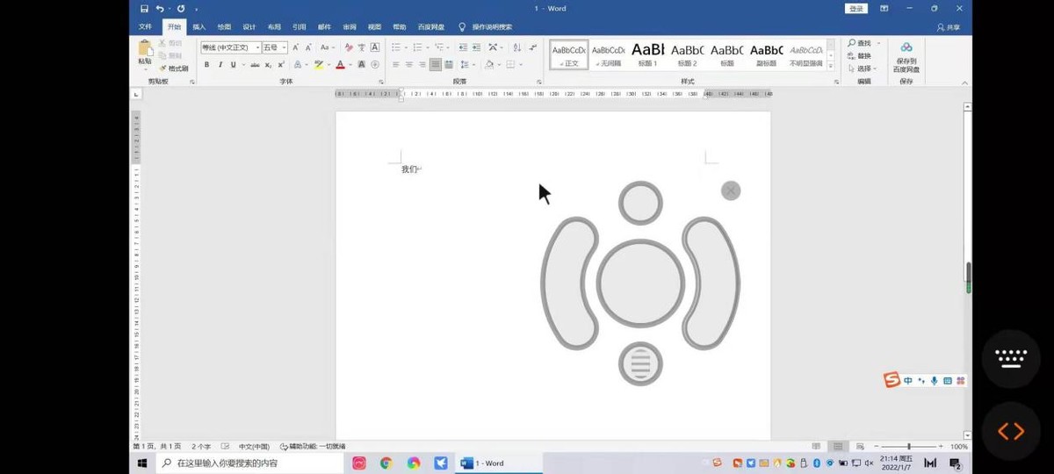Screen dimensions: 1054x474
Task: Open the font color dropdown arrow
Action: point(350,65)
